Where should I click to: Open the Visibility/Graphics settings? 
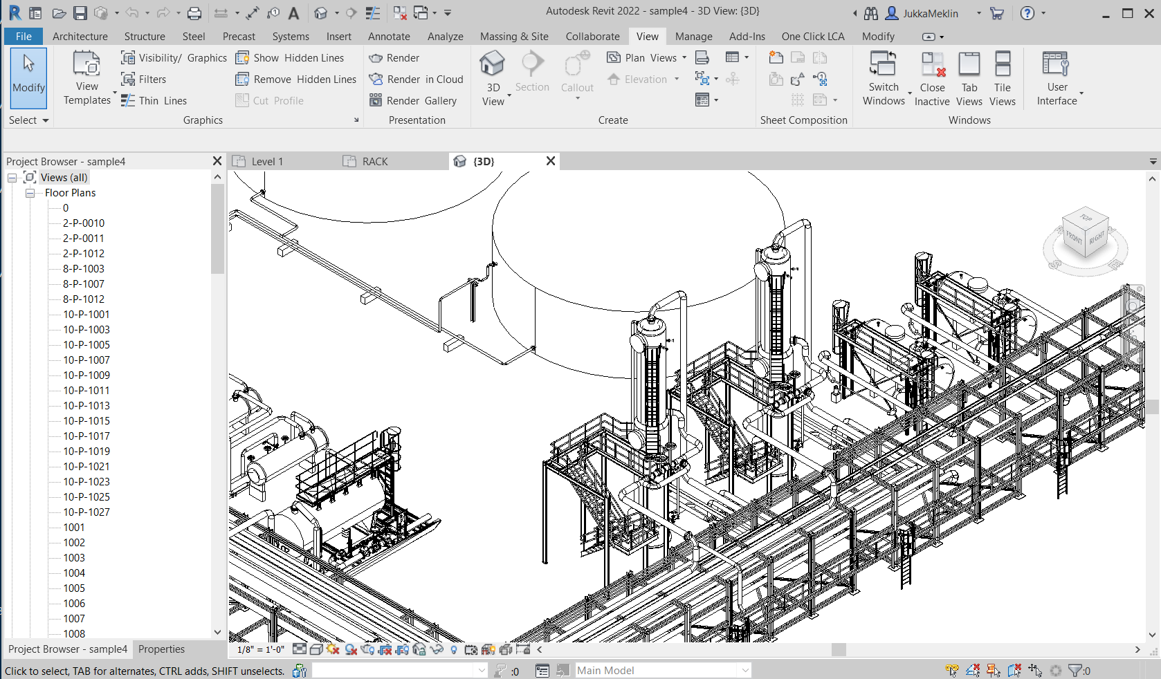174,58
